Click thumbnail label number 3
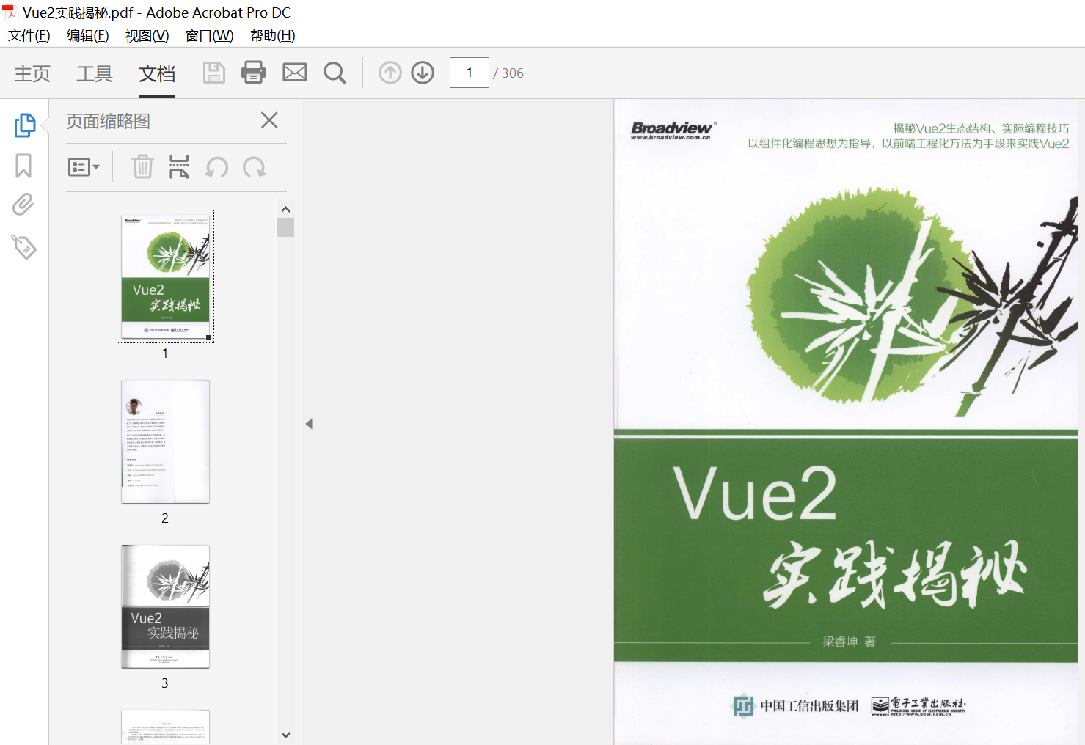The height and width of the screenshot is (745, 1085). [x=165, y=683]
